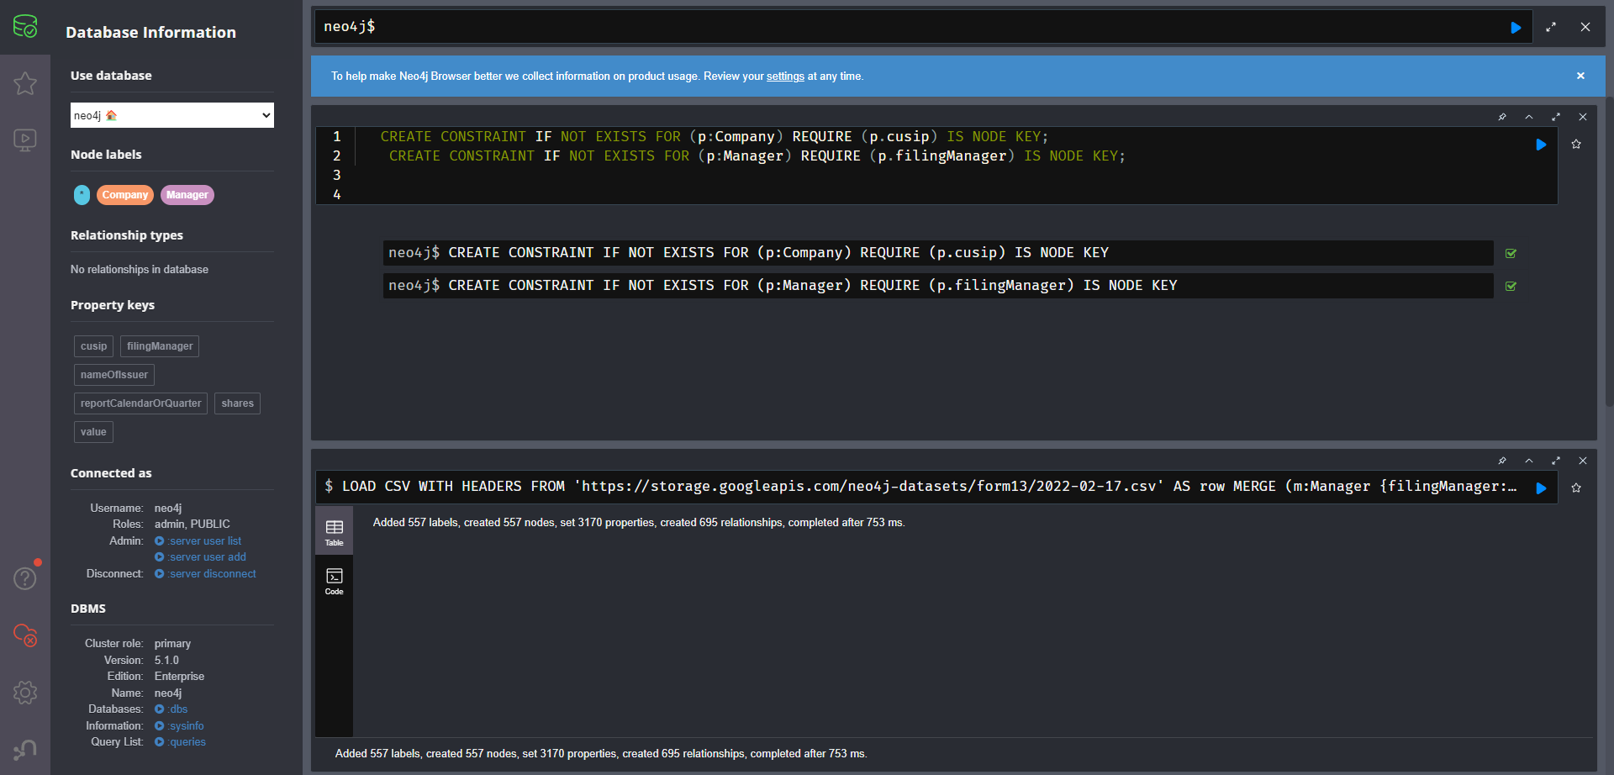Screen dimensions: 1614x775
Task: Open the settings link in usage banner
Action: click(x=785, y=76)
